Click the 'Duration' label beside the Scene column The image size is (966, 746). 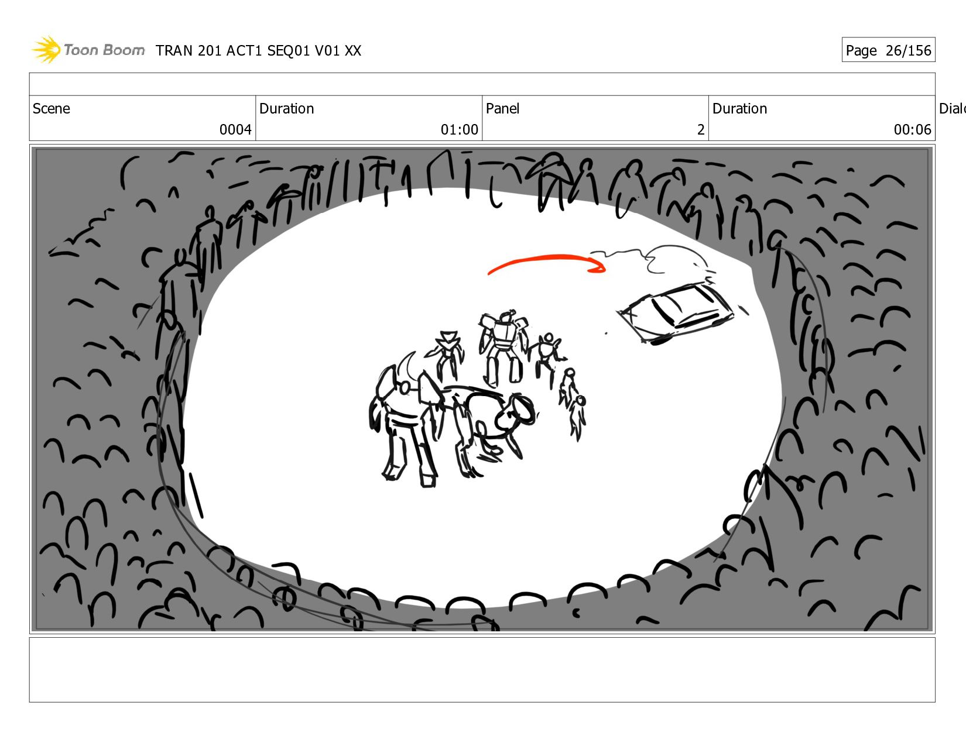point(287,109)
